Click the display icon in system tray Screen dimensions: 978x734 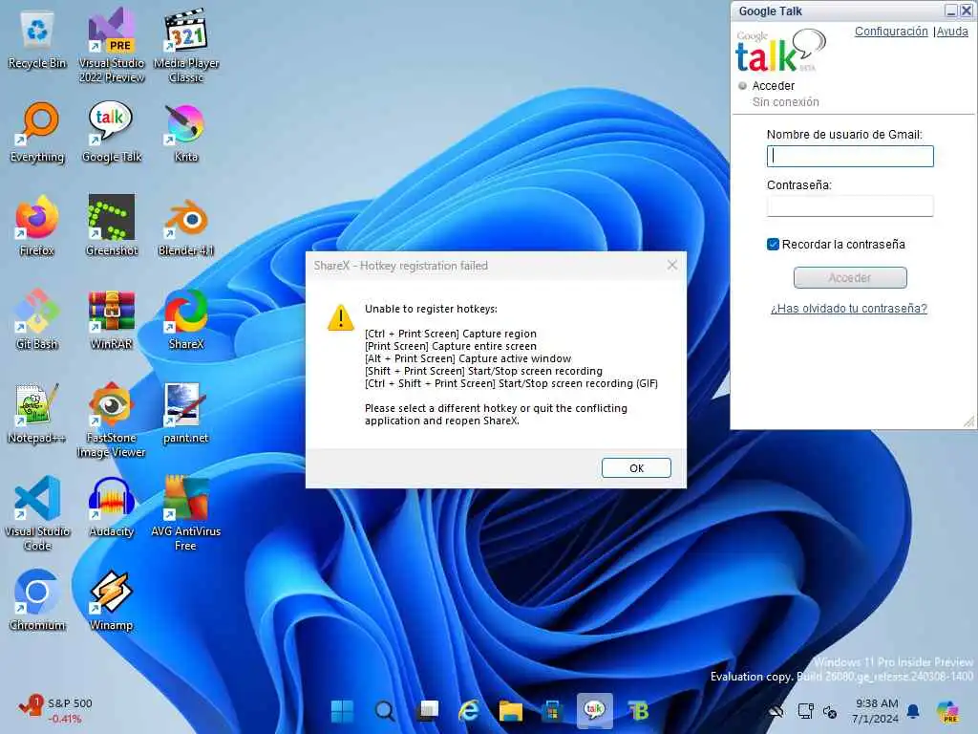tap(805, 711)
